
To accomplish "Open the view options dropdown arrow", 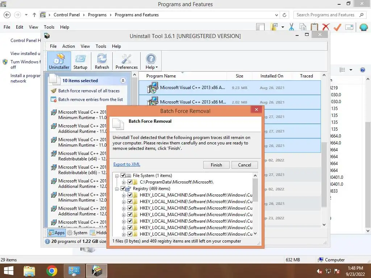I will point(351,70).
